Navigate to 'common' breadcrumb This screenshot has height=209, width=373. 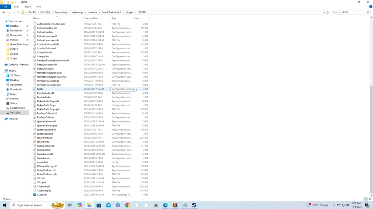click(x=93, y=12)
